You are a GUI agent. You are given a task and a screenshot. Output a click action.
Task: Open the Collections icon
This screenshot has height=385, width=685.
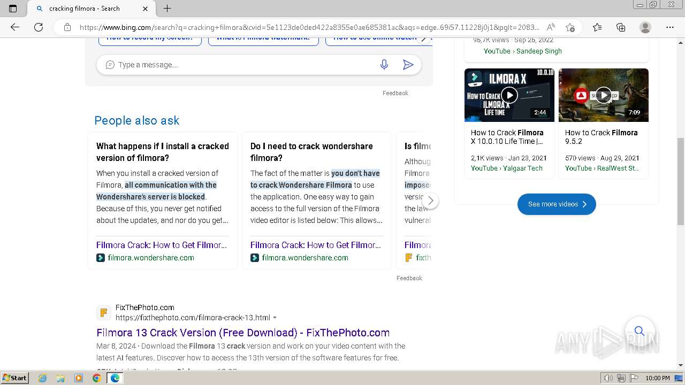coord(621,27)
